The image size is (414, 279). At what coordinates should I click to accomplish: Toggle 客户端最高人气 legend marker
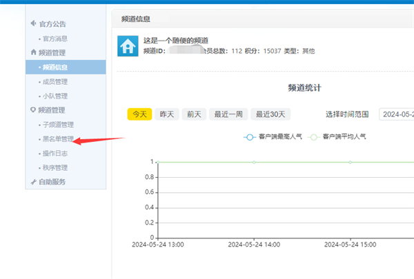(x=250, y=137)
